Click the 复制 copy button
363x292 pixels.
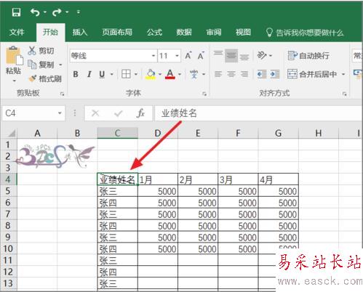coord(41,65)
